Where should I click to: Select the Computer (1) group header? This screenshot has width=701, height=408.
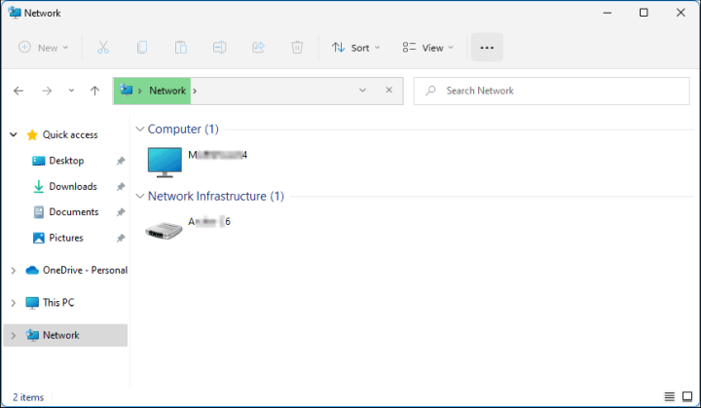tap(183, 130)
